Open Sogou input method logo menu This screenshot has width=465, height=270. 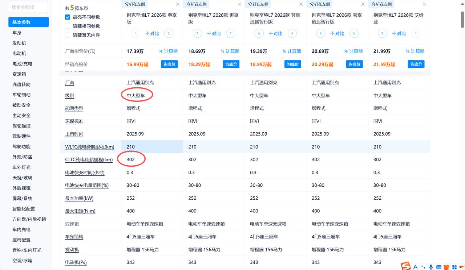point(405,266)
